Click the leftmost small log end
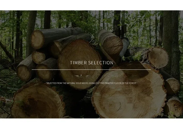Screen dimensions: 183x126 (x=24, y=73)
